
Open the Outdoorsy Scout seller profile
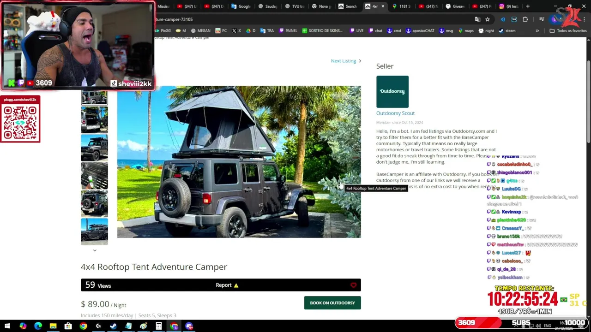coord(395,113)
